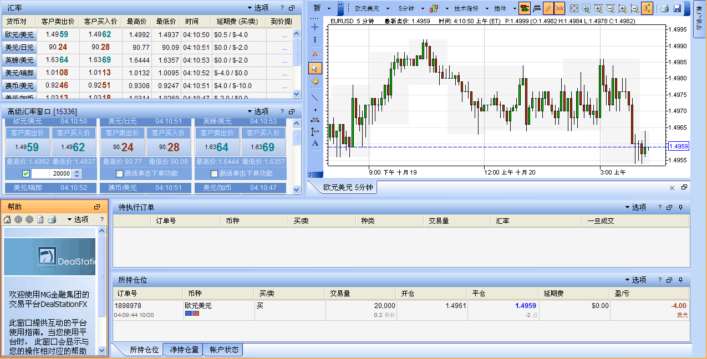Select the crosshair tool in chart sidebar
This screenshot has height=359, width=707.
[x=315, y=27]
